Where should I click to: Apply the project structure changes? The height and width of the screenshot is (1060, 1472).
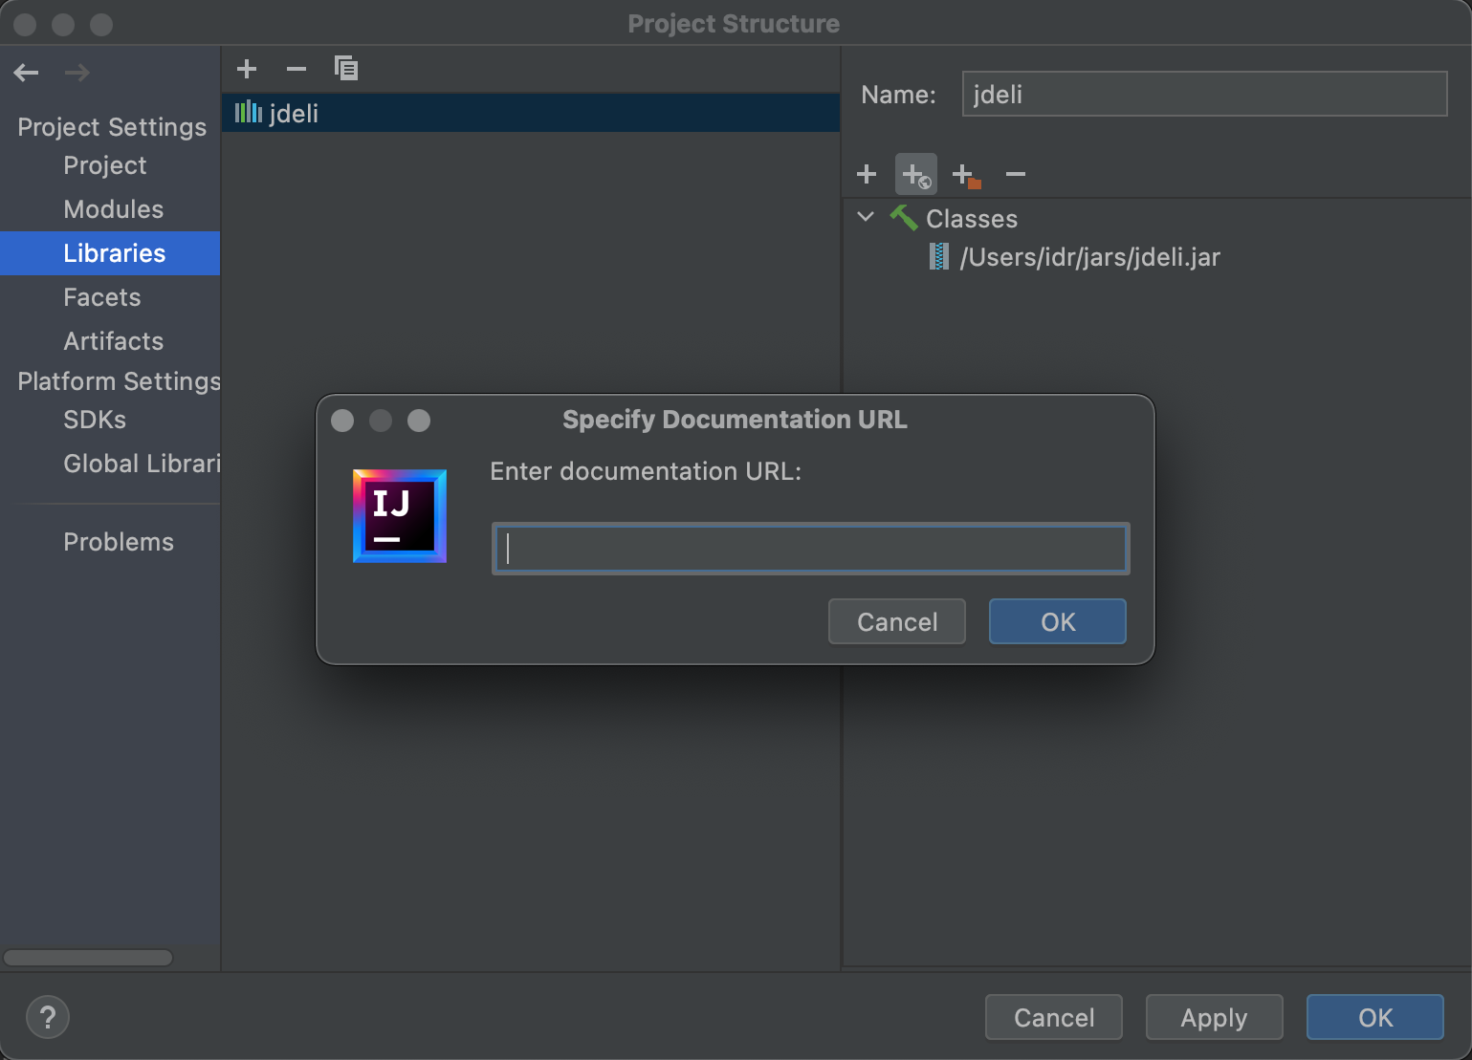tap(1214, 1017)
